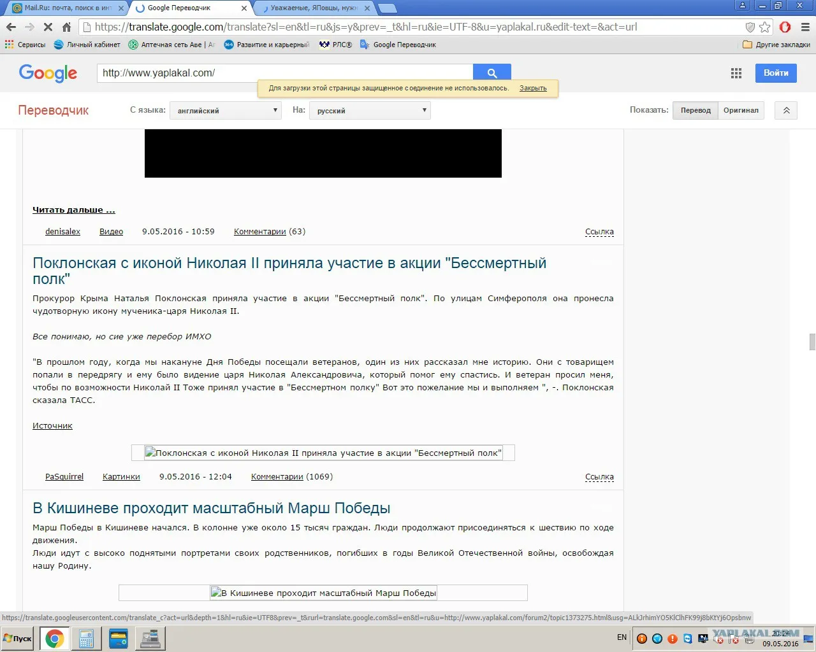This screenshot has width=816, height=652.
Task: Open the Переводчик home link
Action: tap(54, 110)
